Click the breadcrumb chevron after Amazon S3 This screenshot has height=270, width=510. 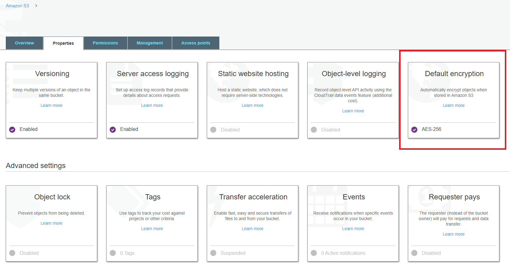point(36,6)
